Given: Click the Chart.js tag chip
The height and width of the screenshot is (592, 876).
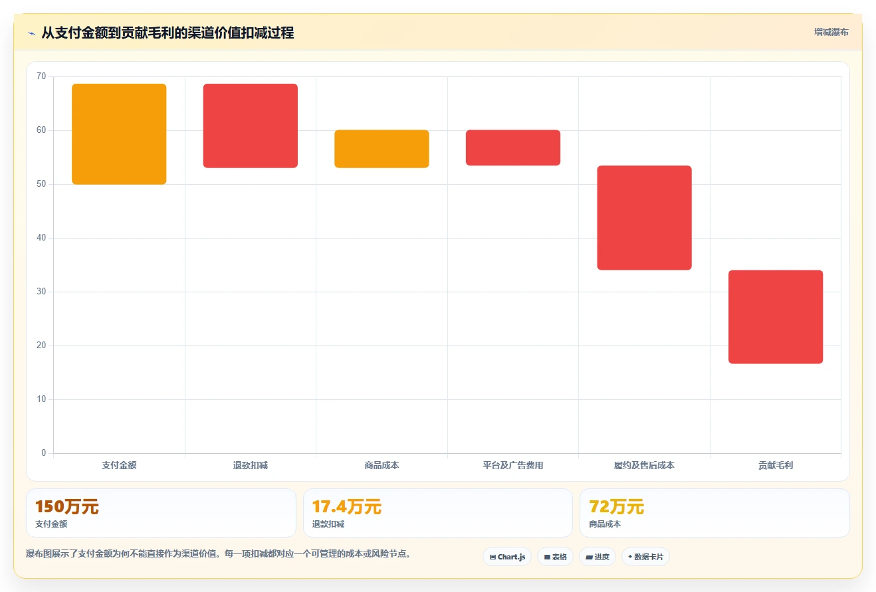Looking at the screenshot, I should (x=507, y=557).
